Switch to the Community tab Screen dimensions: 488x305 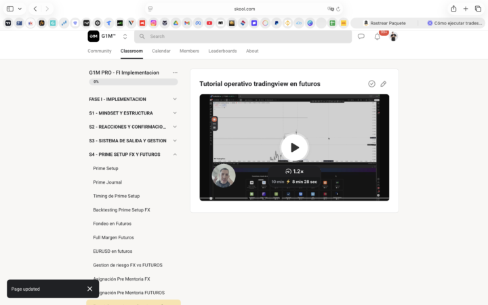99,51
